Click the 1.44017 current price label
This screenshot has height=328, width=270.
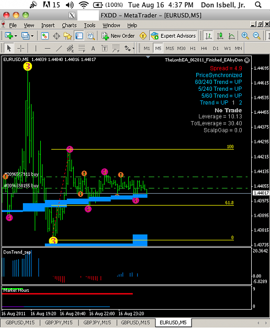pos(261,193)
